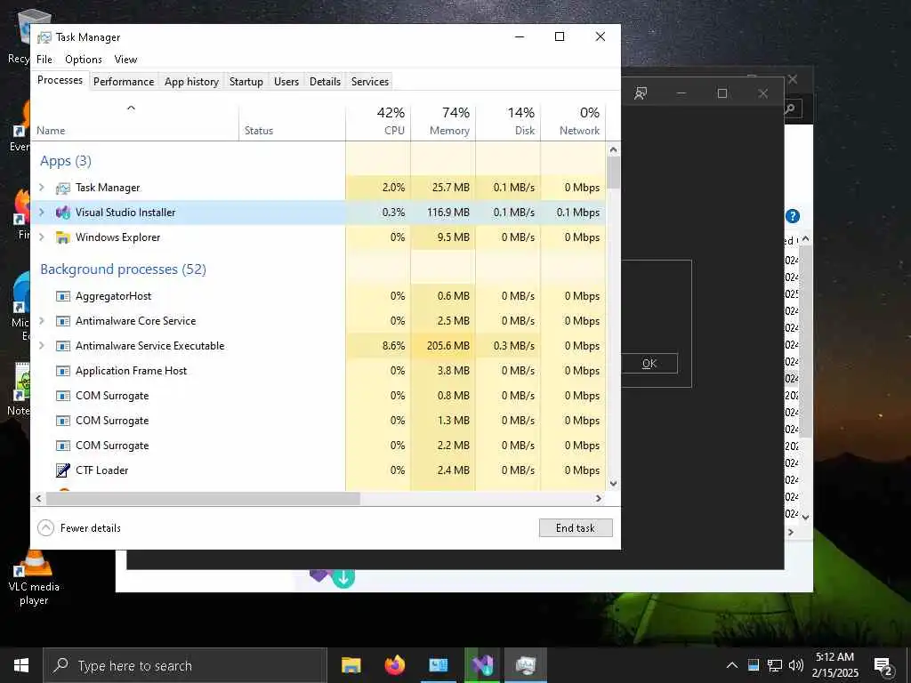This screenshot has height=683, width=911.
Task: Expand the Antimalware Service Executable group
Action: [42, 346]
